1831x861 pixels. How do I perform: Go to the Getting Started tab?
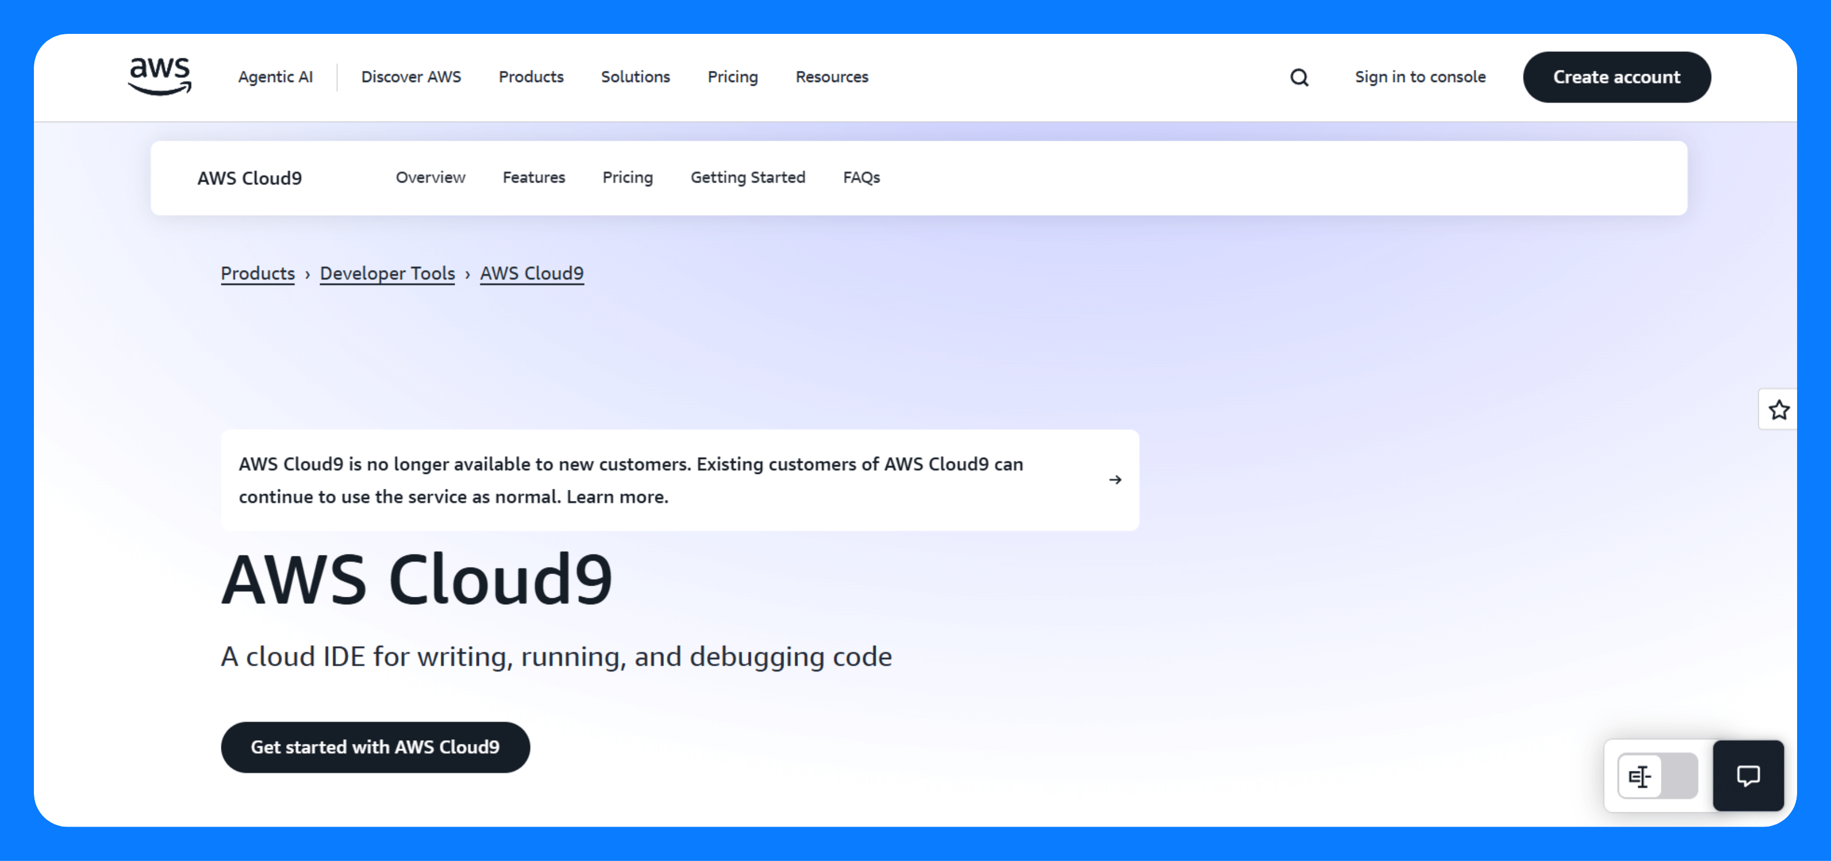pyautogui.click(x=747, y=177)
